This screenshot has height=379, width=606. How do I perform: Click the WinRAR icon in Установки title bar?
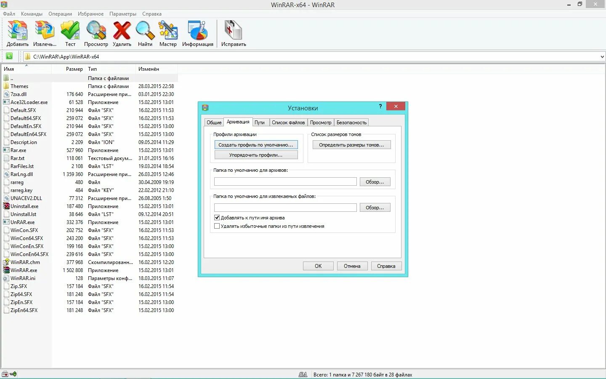[x=205, y=107]
